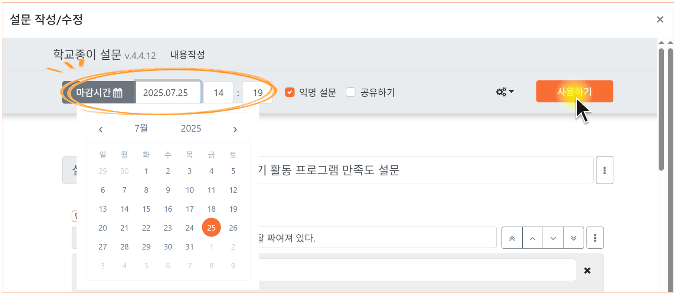Move question to bottom with double-down arrow
This screenshot has width=676, height=294.
pyautogui.click(x=574, y=238)
